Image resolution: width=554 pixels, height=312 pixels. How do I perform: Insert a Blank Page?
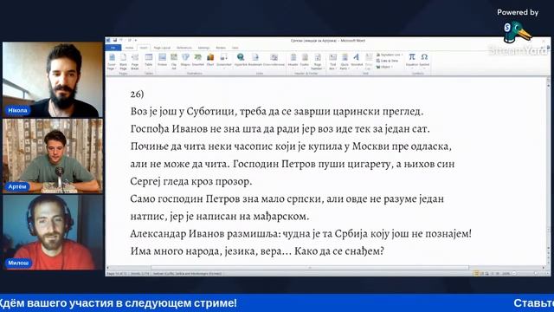click(x=123, y=62)
